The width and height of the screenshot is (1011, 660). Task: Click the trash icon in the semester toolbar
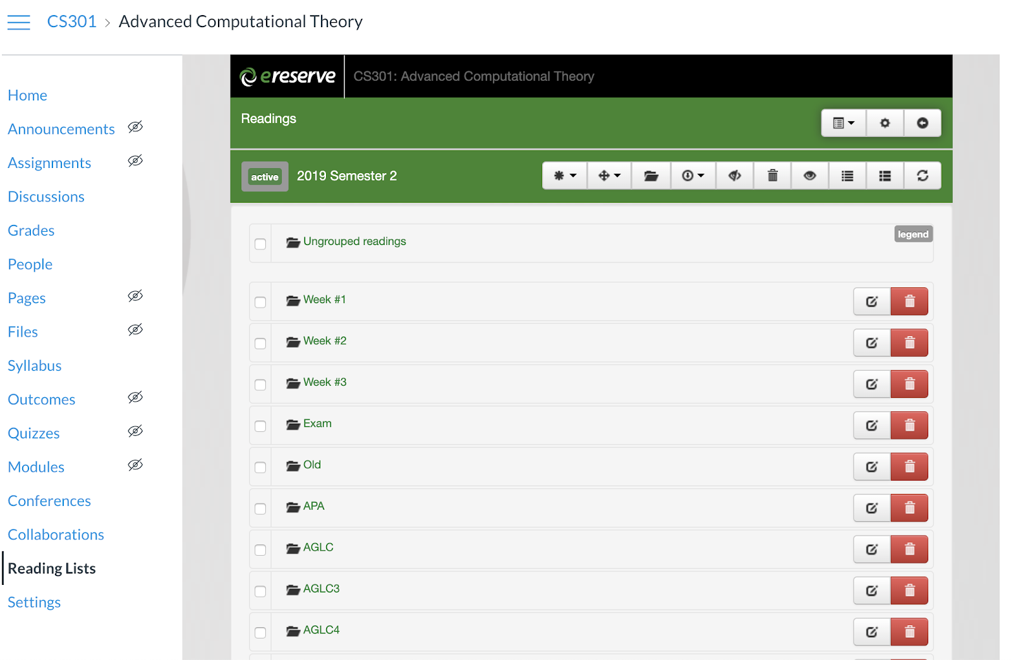click(x=772, y=176)
